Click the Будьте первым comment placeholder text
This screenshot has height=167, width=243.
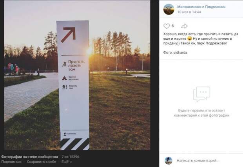[201, 113]
